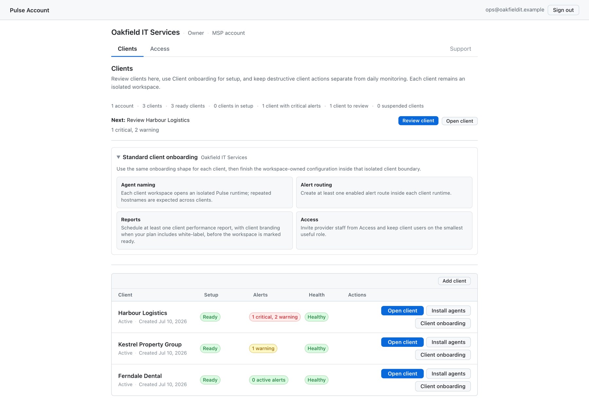589x409 pixels.
Task: Click Harbour Logistics Healthy badge
Action: [x=316, y=317]
